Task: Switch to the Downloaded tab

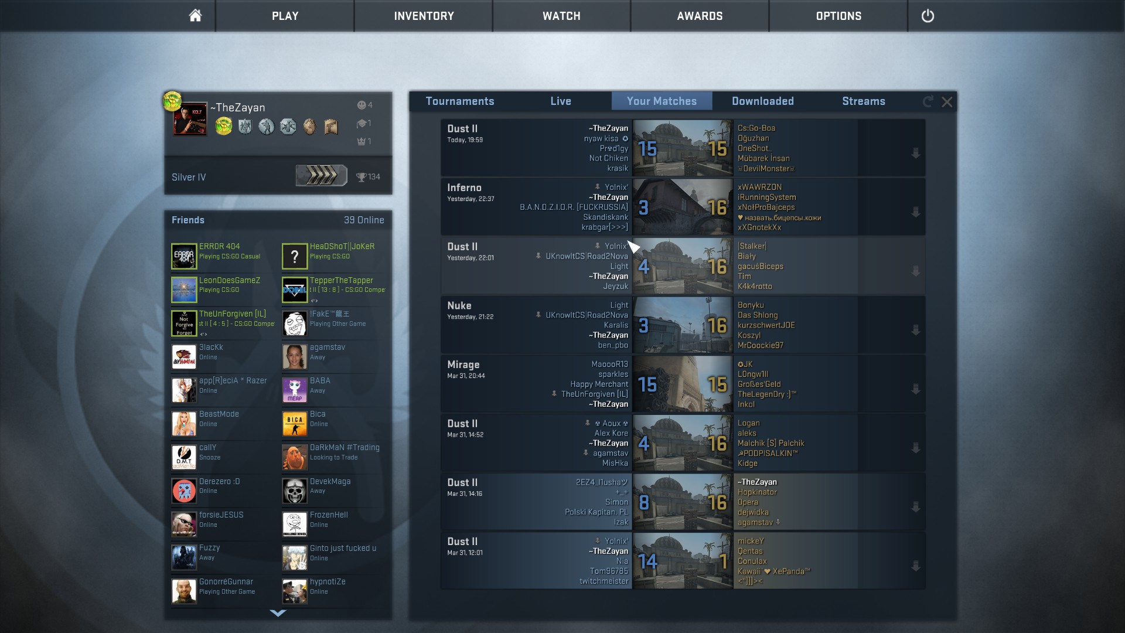Action: (x=762, y=101)
